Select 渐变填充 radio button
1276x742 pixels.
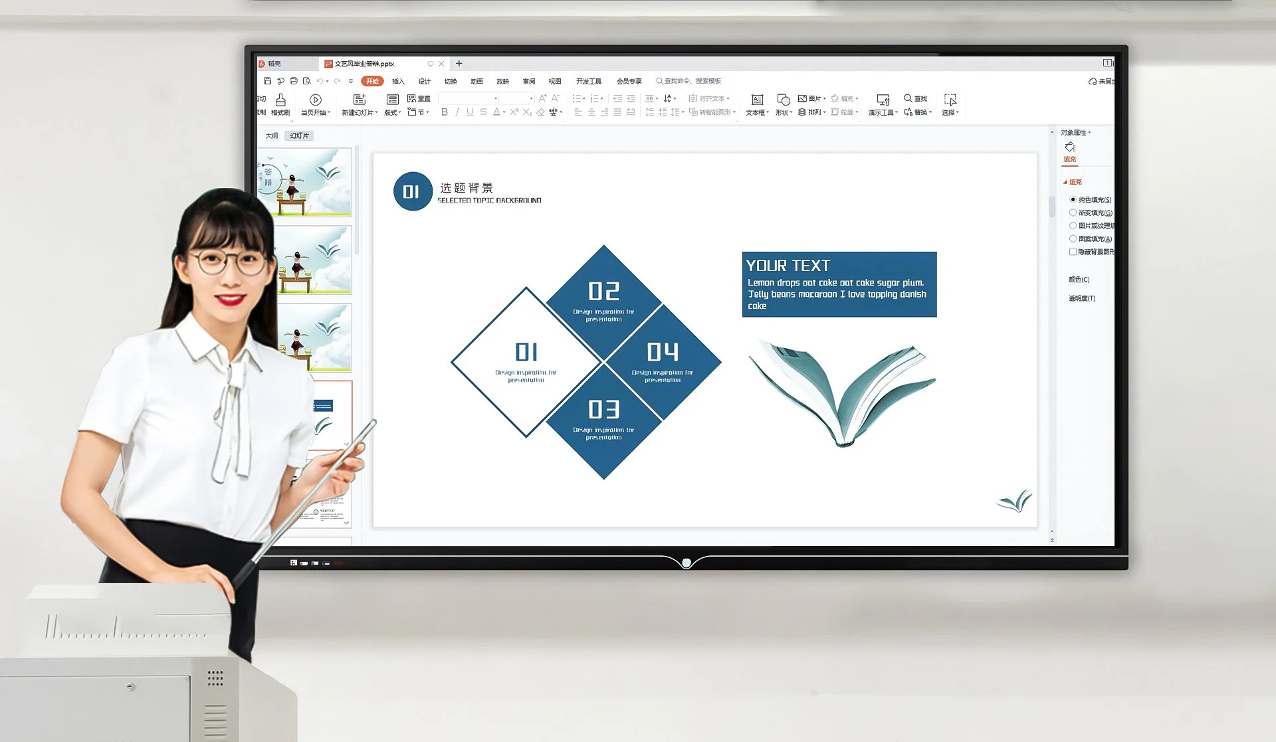click(1073, 212)
